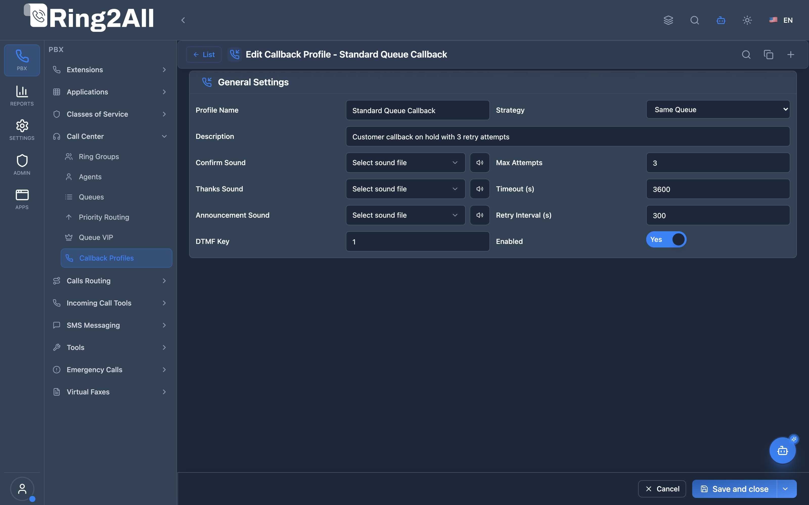Open the Reports module

[x=22, y=95]
